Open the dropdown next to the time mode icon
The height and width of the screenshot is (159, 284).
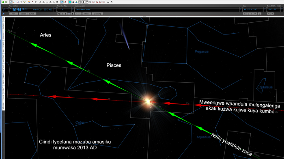[7, 9]
